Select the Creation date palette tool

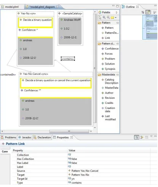tap(108, 110)
